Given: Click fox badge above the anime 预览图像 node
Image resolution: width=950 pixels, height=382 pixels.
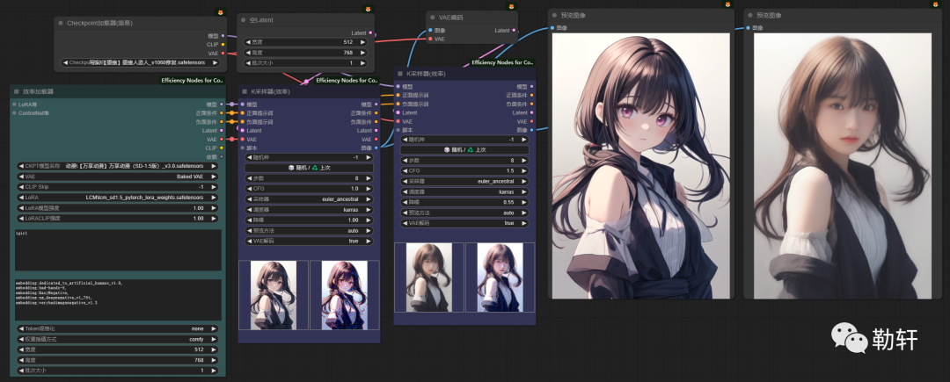Looking at the screenshot, I should click(728, 4).
